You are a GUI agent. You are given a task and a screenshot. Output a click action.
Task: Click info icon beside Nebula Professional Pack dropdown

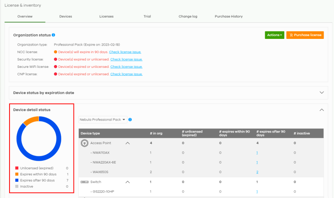pyautogui.click(x=130, y=119)
